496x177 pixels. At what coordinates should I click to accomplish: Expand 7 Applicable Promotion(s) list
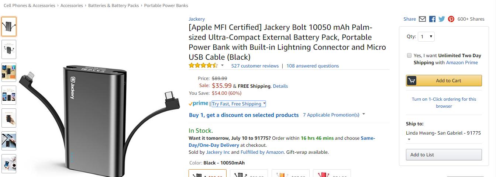click(x=334, y=115)
